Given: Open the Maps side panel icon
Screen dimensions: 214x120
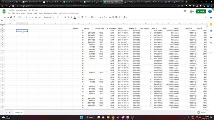Looking at the screenshot, I should point(211,43).
